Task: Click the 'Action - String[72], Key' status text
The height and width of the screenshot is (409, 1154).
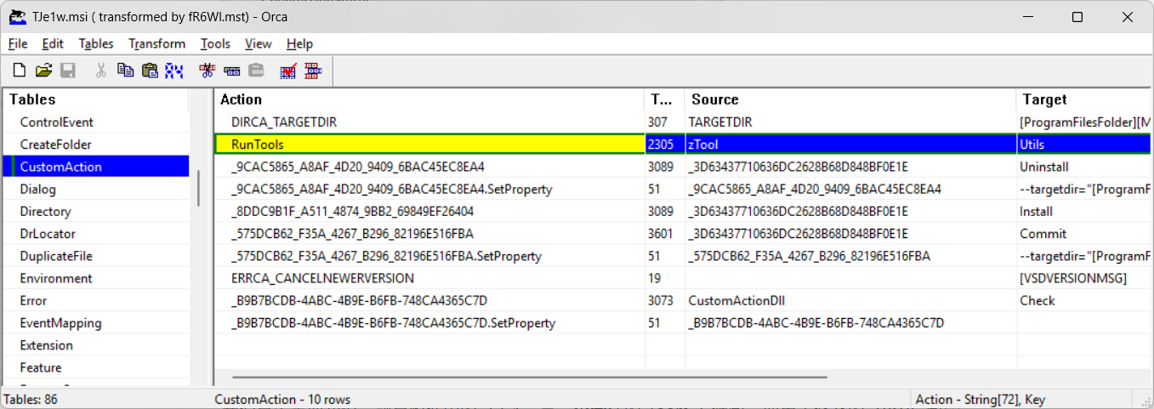Action: [981, 400]
